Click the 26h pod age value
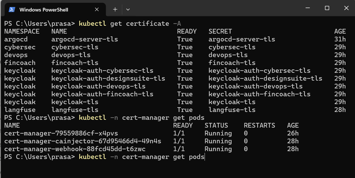Image resolution: width=355 pixels, height=178 pixels. click(x=293, y=133)
